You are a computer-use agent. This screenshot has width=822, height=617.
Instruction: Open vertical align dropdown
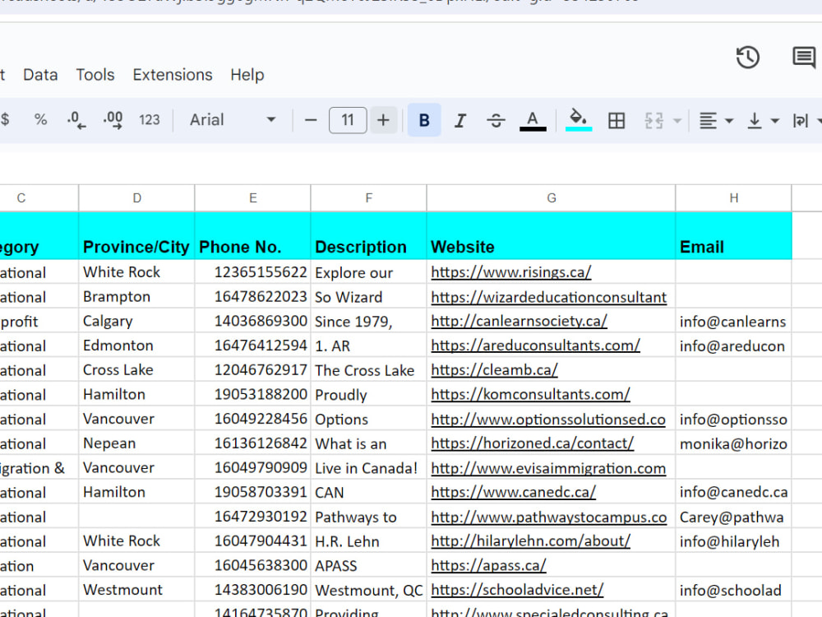click(x=763, y=120)
